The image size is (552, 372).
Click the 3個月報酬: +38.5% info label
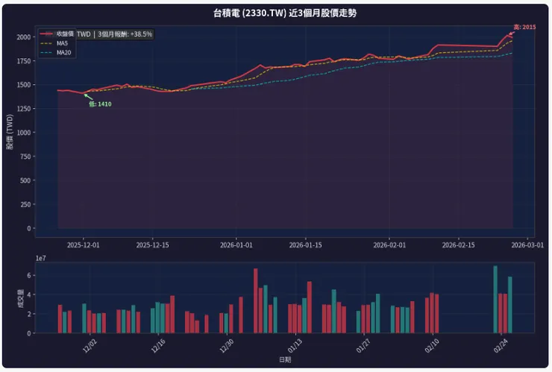point(125,34)
